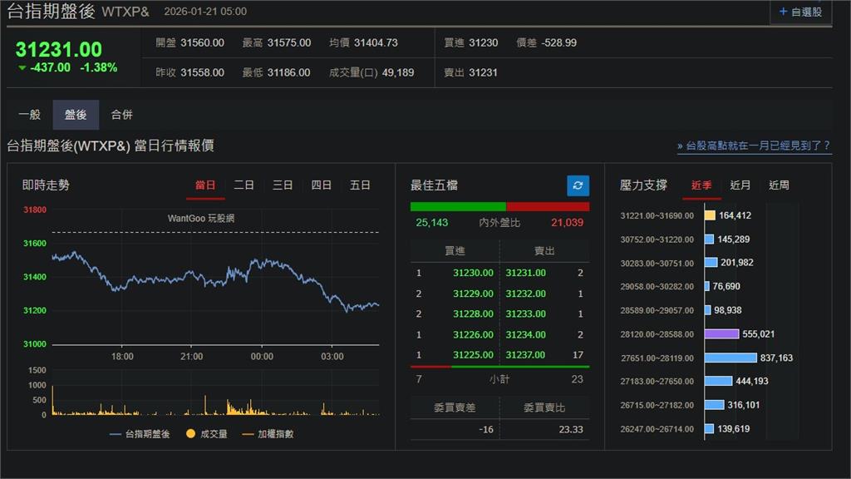Click best bid price 31230.00

pyautogui.click(x=473, y=273)
